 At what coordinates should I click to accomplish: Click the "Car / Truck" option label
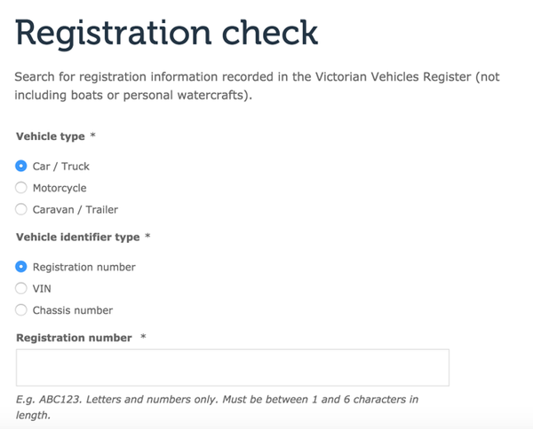tap(61, 166)
